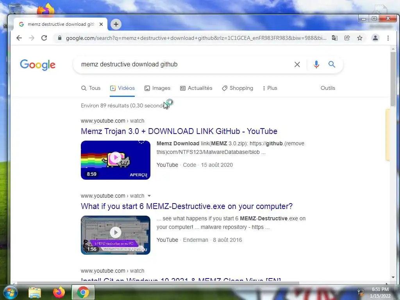Click the browser forward arrow
The height and width of the screenshot is (300, 400).
coord(32,38)
